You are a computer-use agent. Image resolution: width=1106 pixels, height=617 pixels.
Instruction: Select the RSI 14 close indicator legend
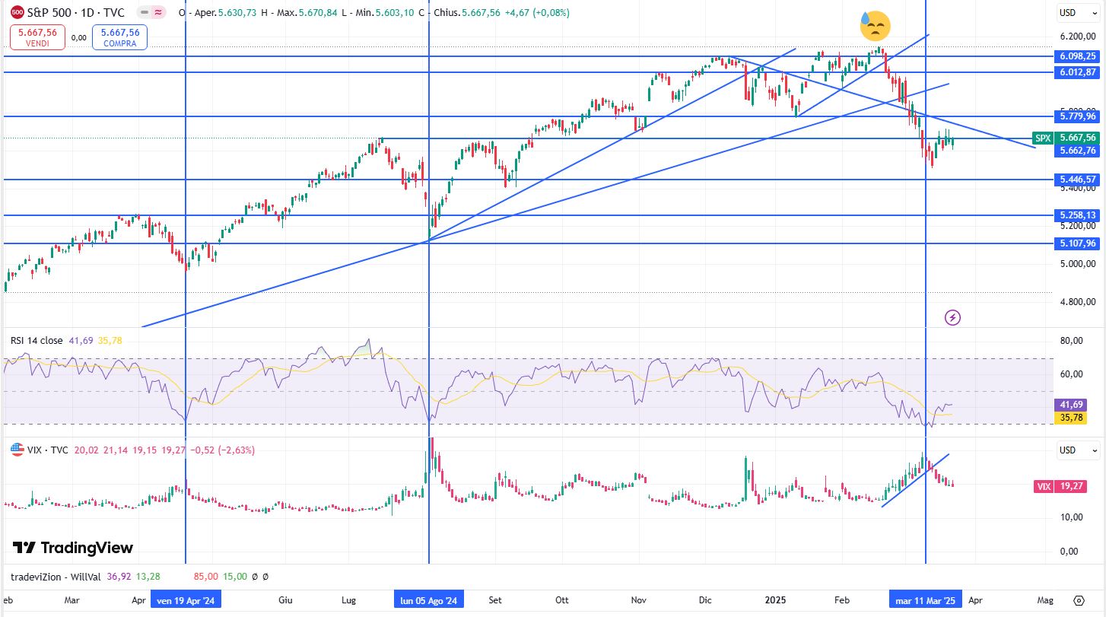(37, 341)
